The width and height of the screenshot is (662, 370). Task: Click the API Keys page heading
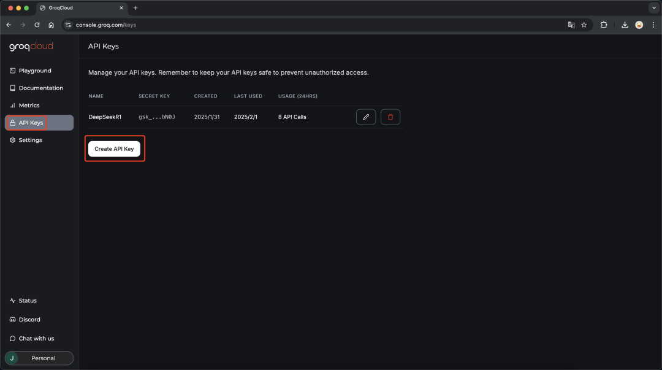(104, 47)
